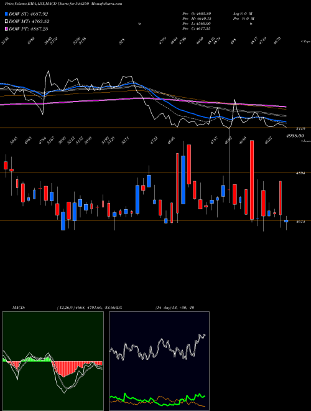Click the MACD '(12,26,9)' parameters text

coord(65,308)
